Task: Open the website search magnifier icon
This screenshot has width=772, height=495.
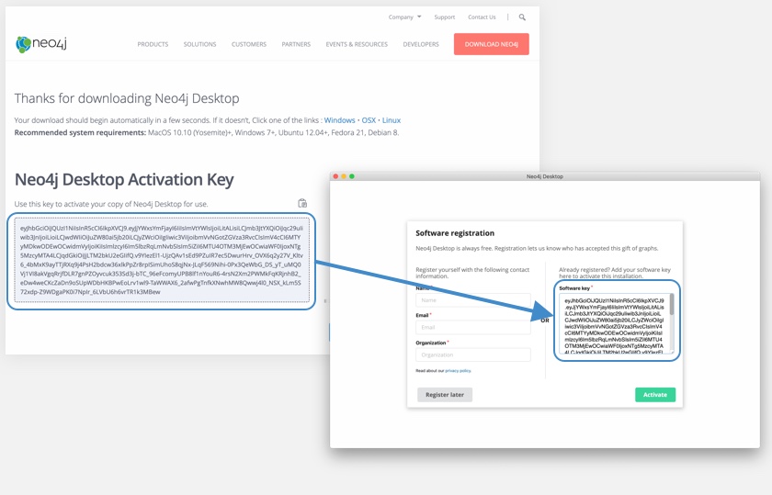Action: (522, 17)
